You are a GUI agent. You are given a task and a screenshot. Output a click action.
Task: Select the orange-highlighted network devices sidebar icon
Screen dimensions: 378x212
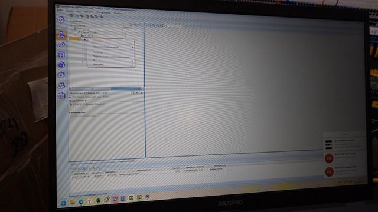61,35
